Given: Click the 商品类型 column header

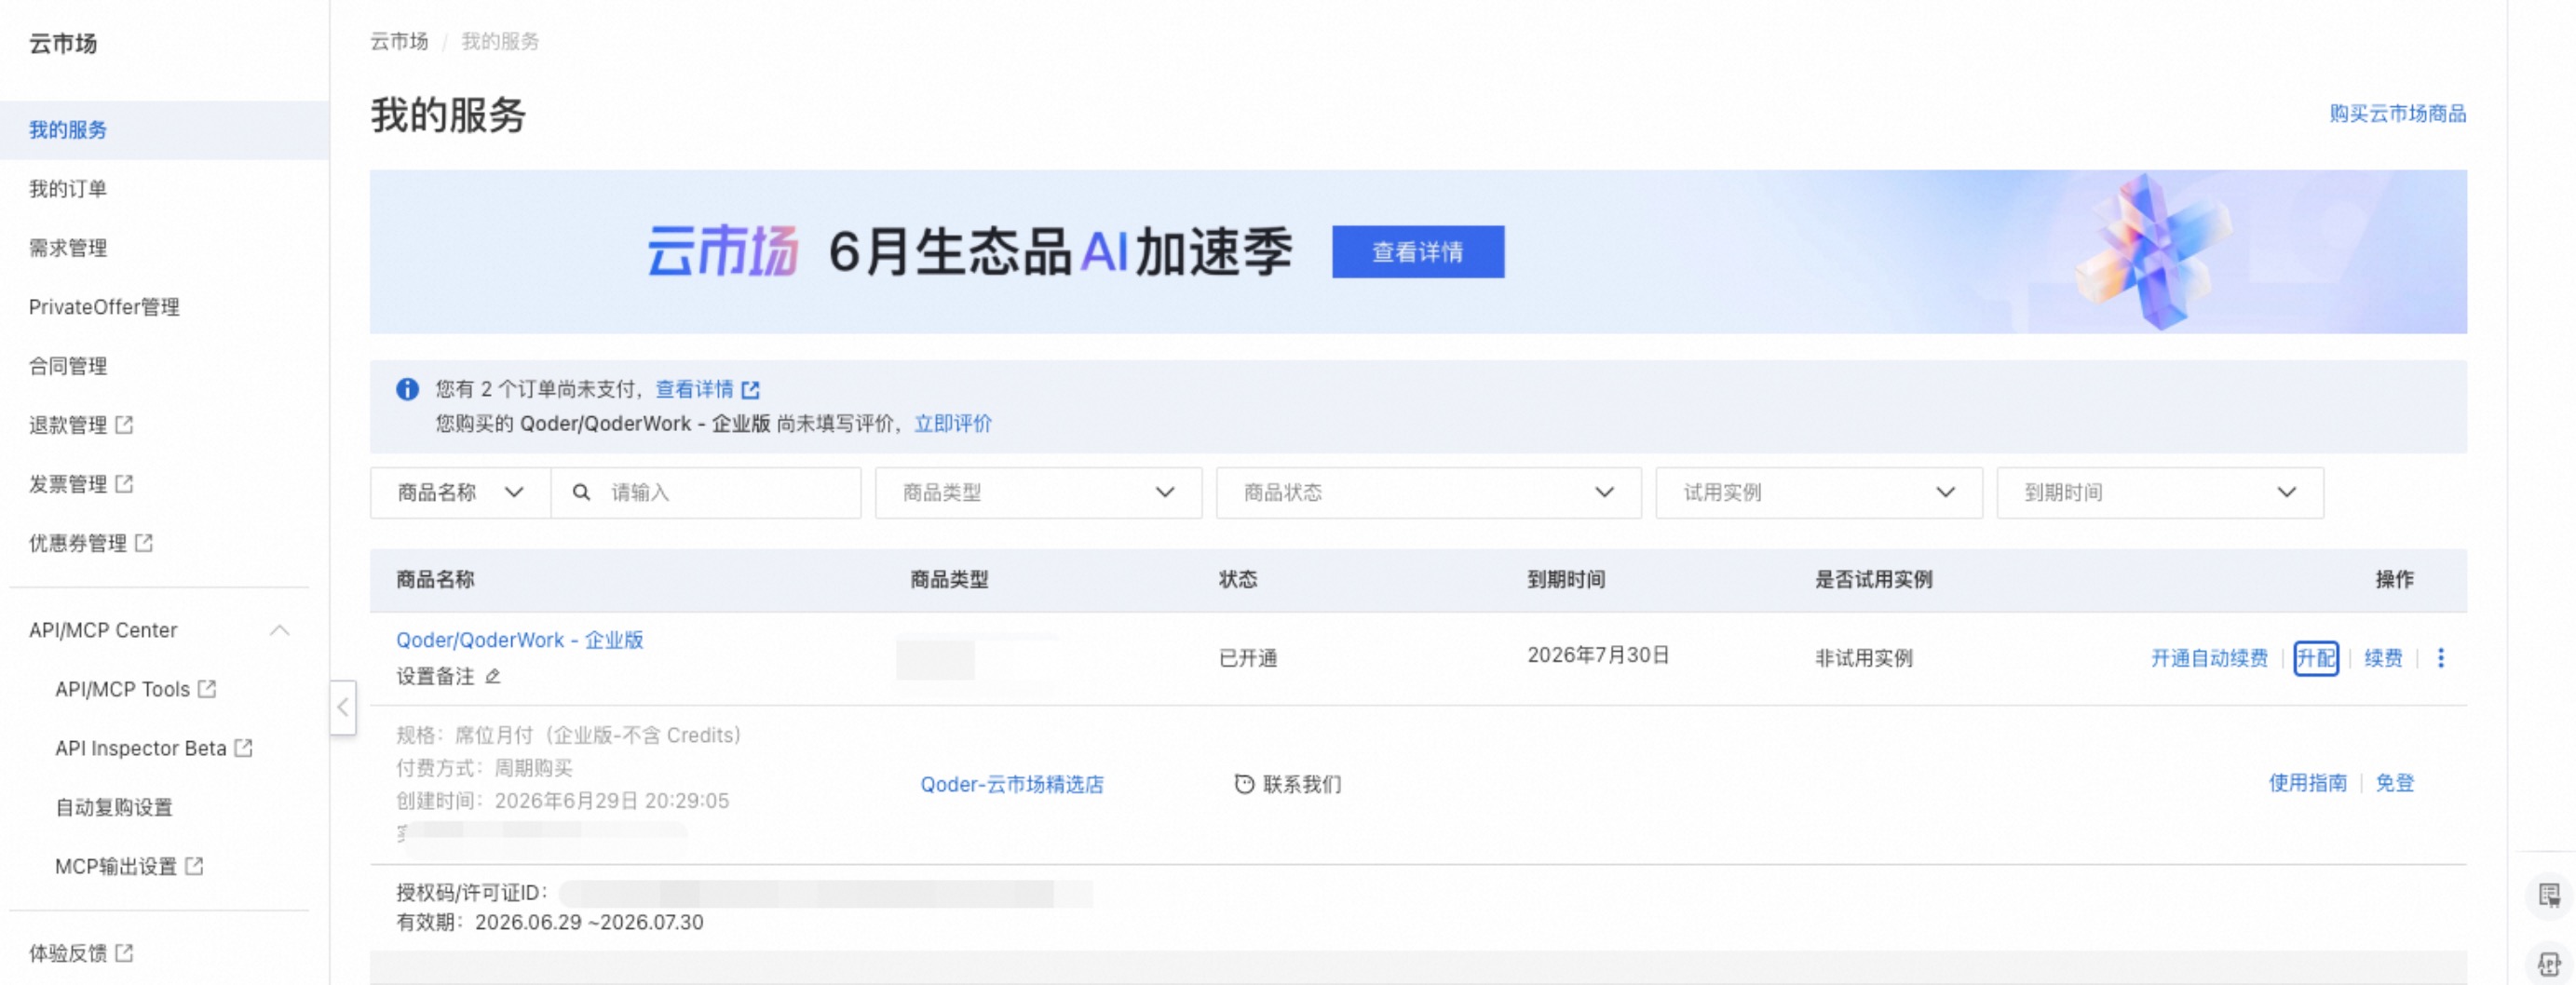Looking at the screenshot, I should pos(949,580).
